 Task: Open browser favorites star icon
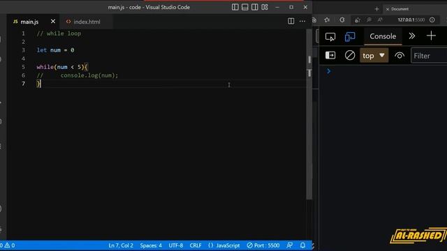[x=327, y=20]
